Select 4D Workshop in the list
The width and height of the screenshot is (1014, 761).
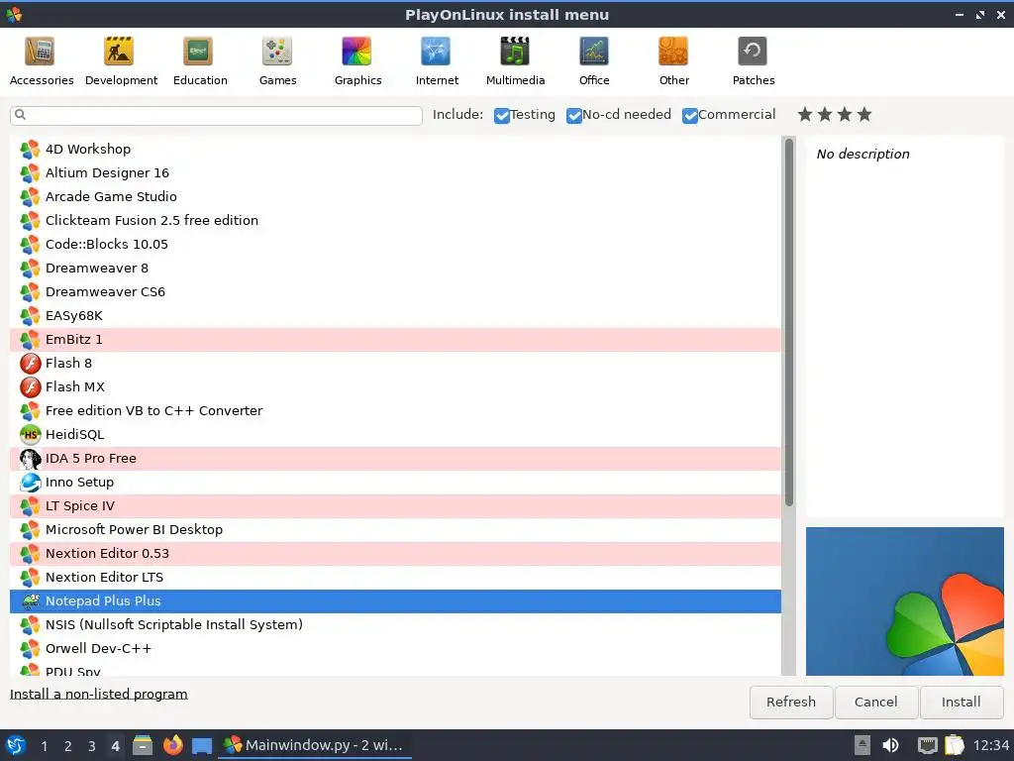[x=395, y=149]
